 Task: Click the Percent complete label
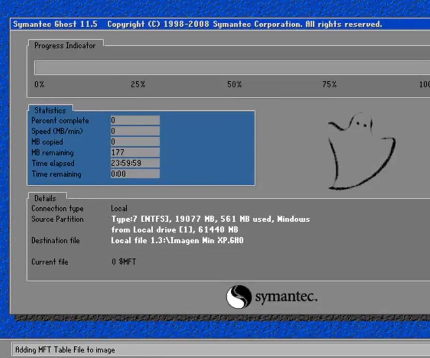60,121
